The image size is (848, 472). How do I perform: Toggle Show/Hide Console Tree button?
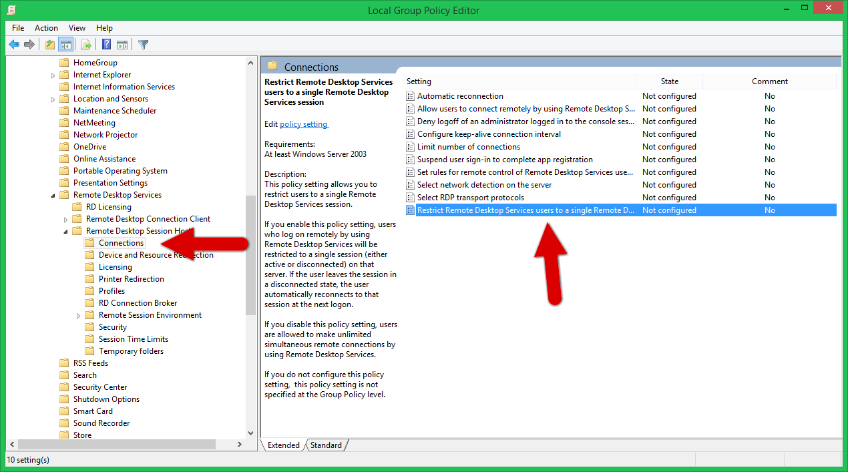coord(65,45)
